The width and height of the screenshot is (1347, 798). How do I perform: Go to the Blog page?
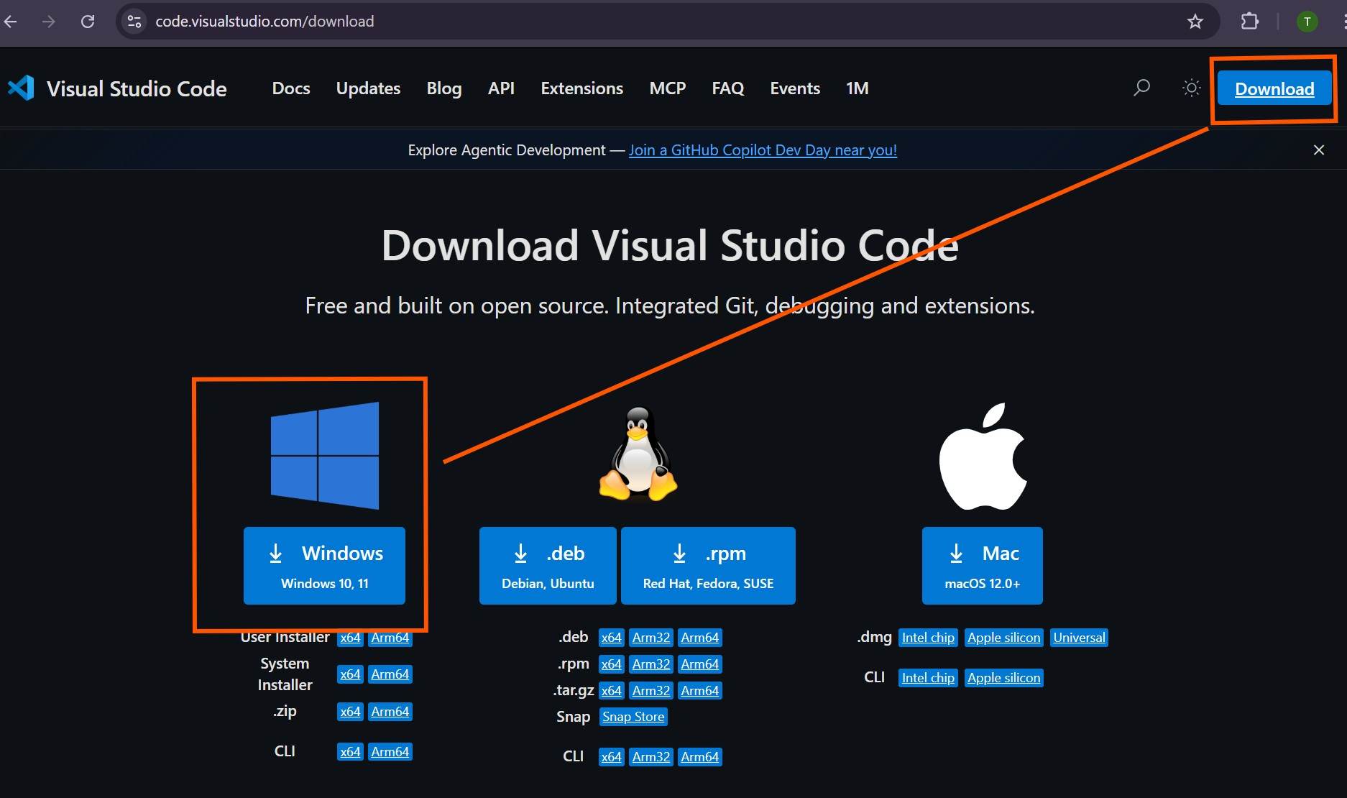[444, 88]
